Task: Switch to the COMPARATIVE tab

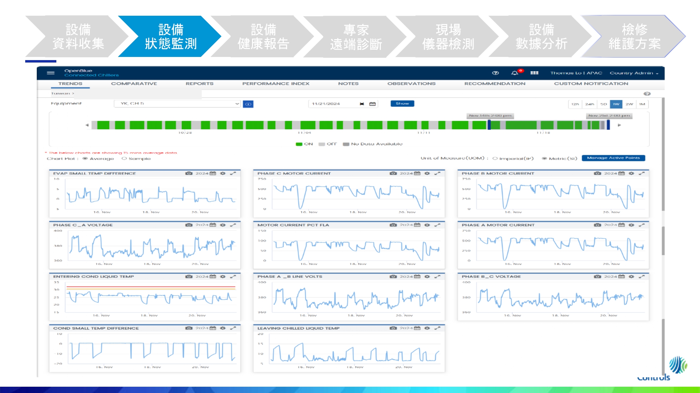Action: click(134, 84)
